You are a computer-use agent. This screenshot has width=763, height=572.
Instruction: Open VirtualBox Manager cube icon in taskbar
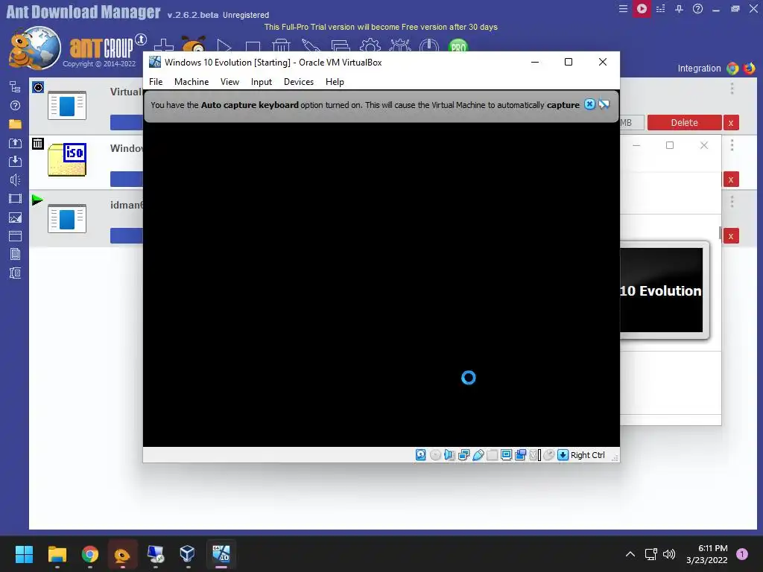tap(187, 554)
